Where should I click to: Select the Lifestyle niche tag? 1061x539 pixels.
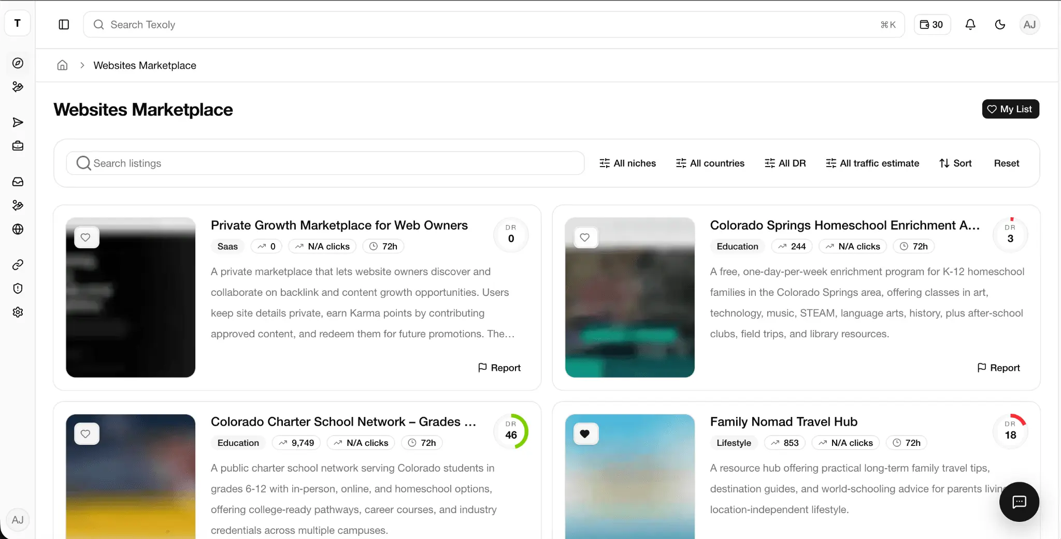coord(734,443)
